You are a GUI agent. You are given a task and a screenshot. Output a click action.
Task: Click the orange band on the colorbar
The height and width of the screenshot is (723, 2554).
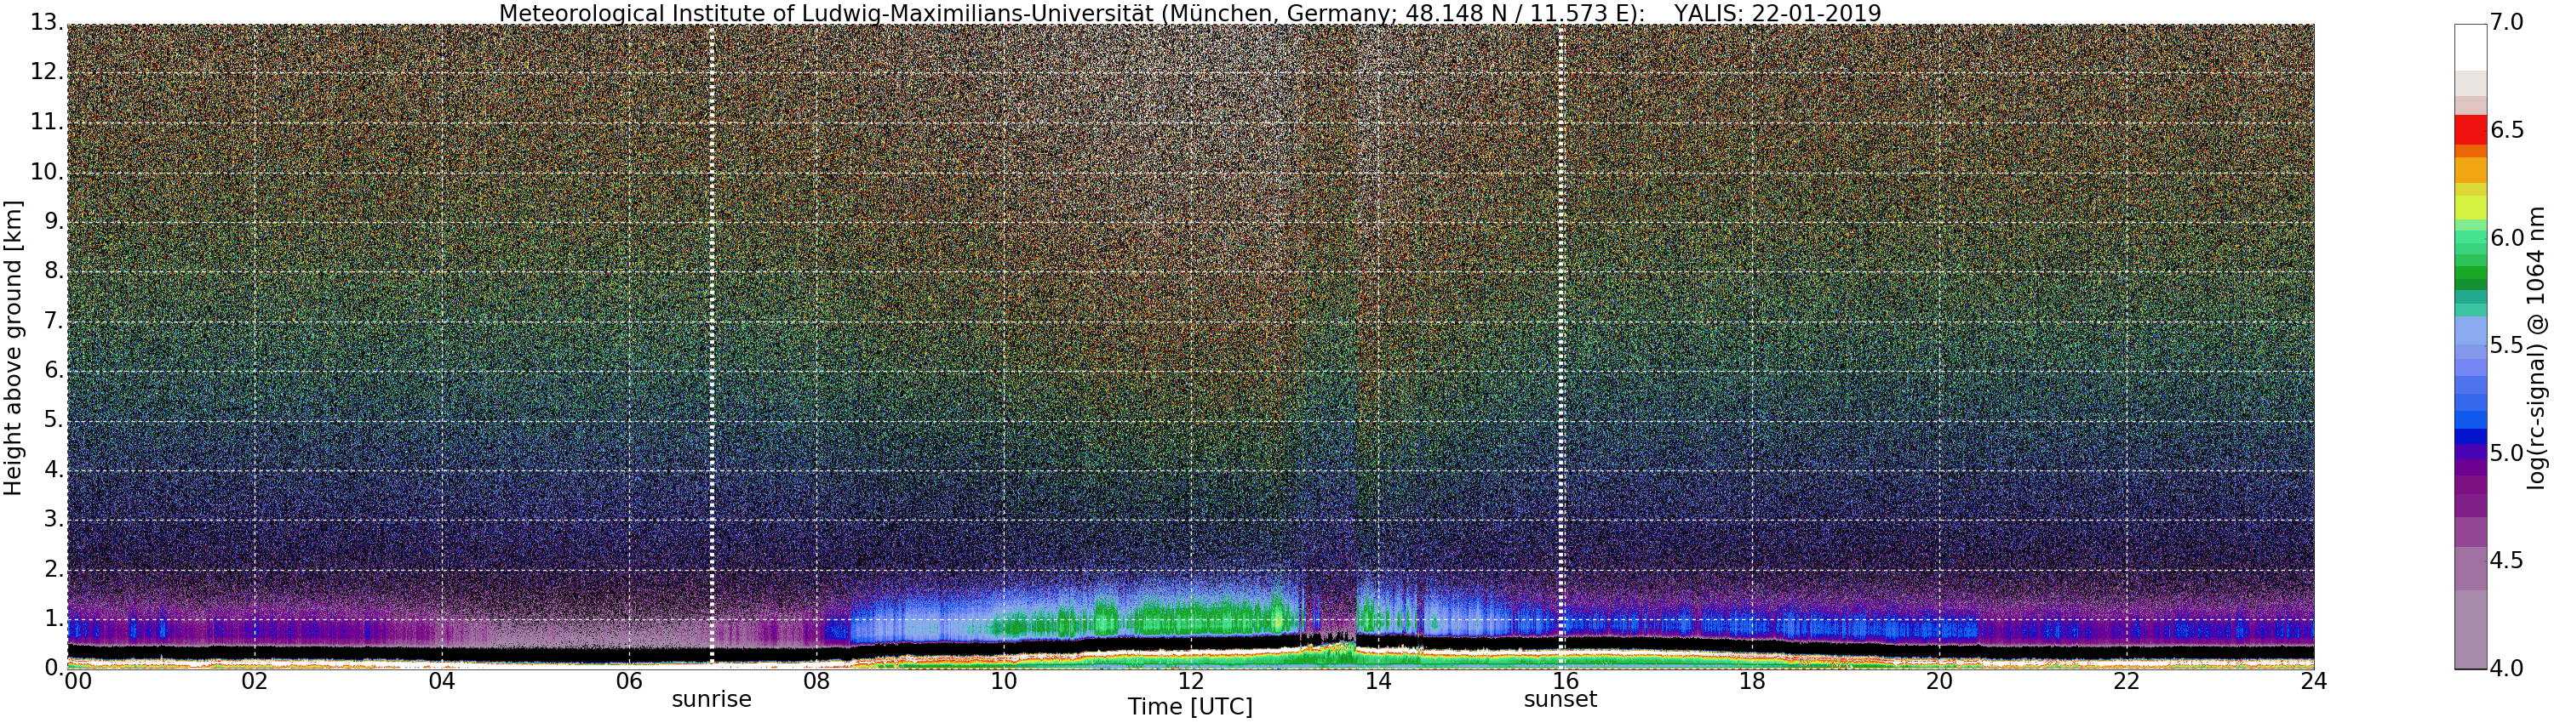pos(2469,169)
